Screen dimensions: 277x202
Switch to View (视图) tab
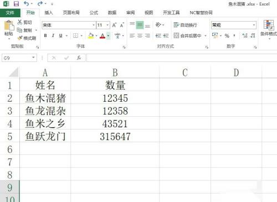[149, 13]
